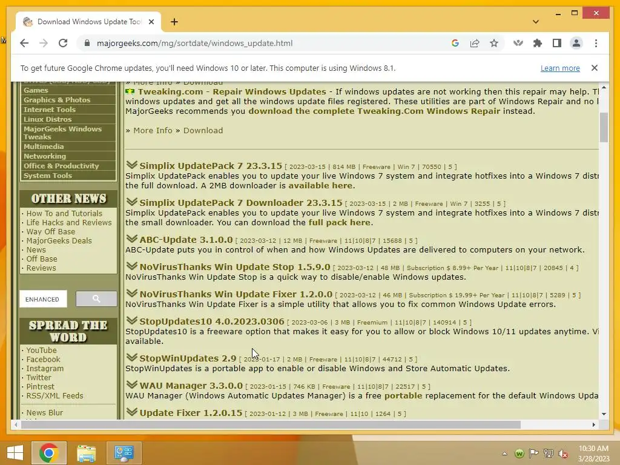This screenshot has height=465, width=620.
Task: Click the 'full pack here' link
Action: coord(339,222)
